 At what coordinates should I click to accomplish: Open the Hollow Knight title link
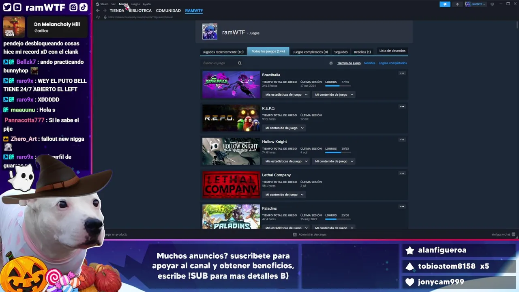coord(275,142)
